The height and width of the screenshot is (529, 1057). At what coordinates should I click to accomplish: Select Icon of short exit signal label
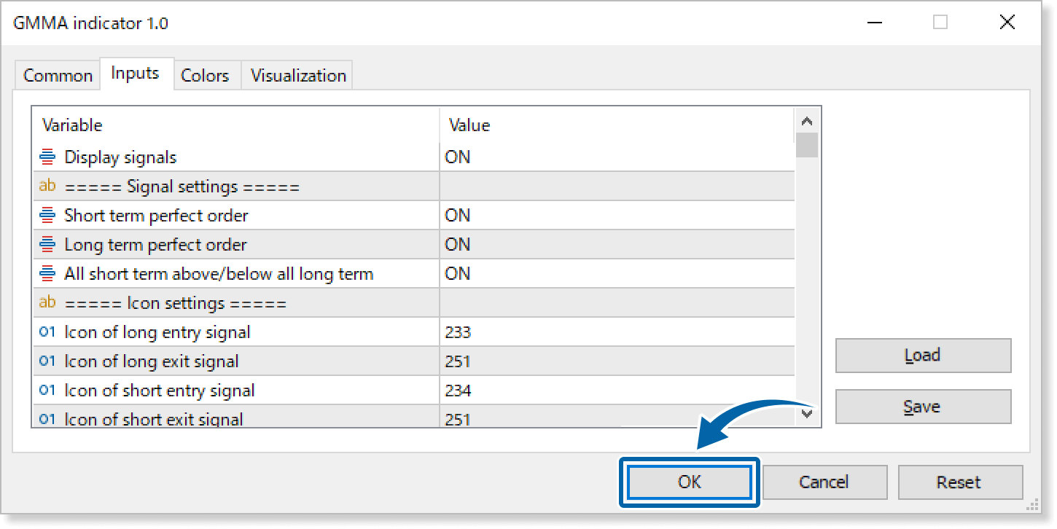(154, 419)
